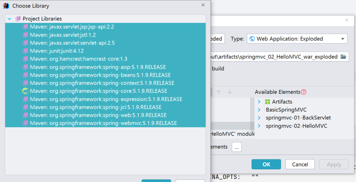Click the OK button in artifact dialog

pos(266,164)
